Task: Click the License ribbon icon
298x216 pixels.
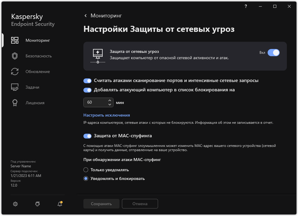Action: pyautogui.click(x=15, y=103)
